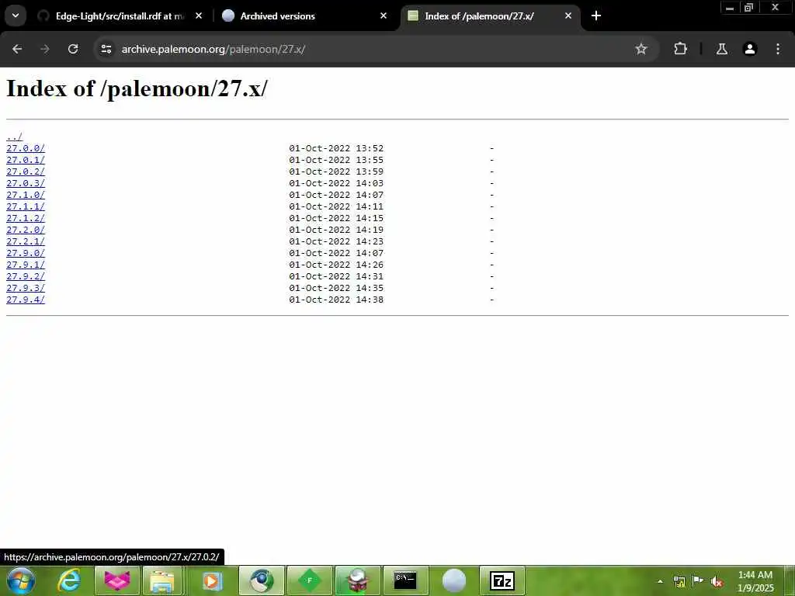Screen dimensions: 795x596
Task: Open Chrome three-dot menu
Action: tap(778, 49)
